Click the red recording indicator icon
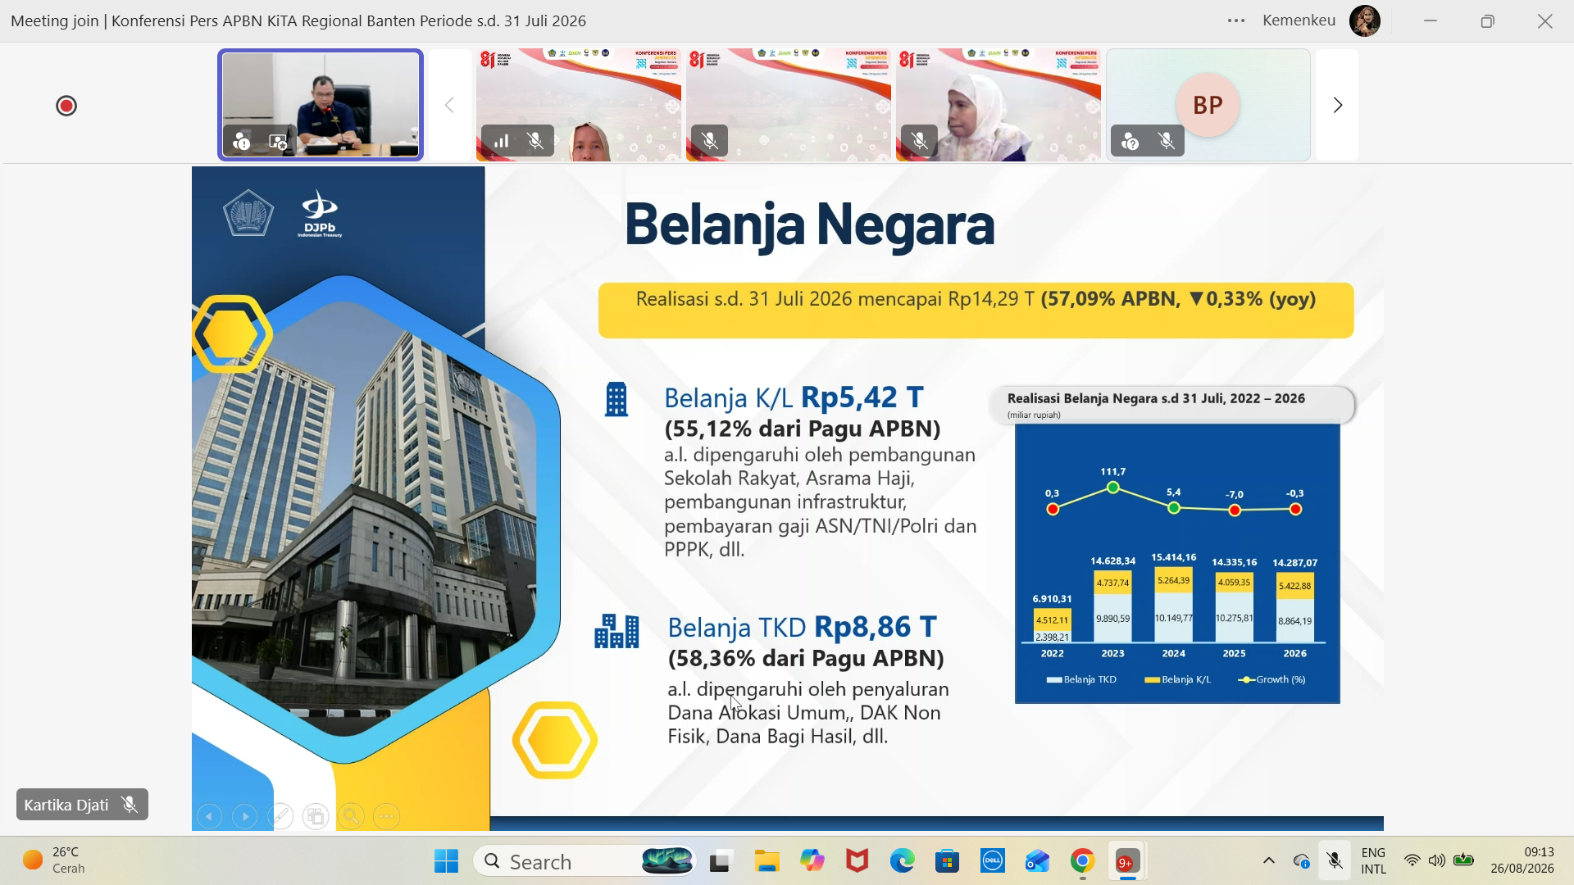 click(x=66, y=106)
